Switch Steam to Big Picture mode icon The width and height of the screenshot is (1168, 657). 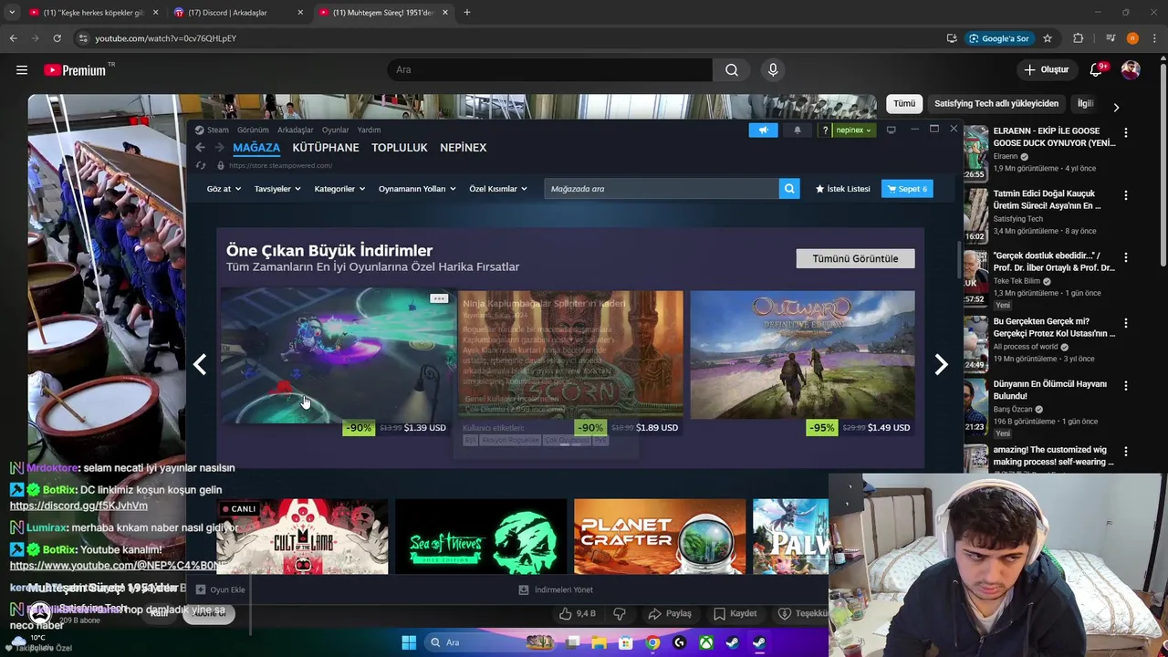tap(891, 130)
